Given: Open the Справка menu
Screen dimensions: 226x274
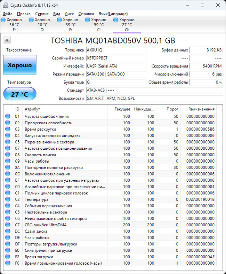Looking at the screenshot, I should pos(86,14).
